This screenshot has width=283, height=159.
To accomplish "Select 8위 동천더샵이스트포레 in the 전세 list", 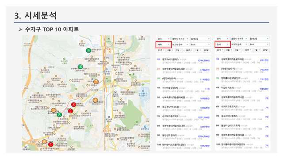I will coord(242,127).
